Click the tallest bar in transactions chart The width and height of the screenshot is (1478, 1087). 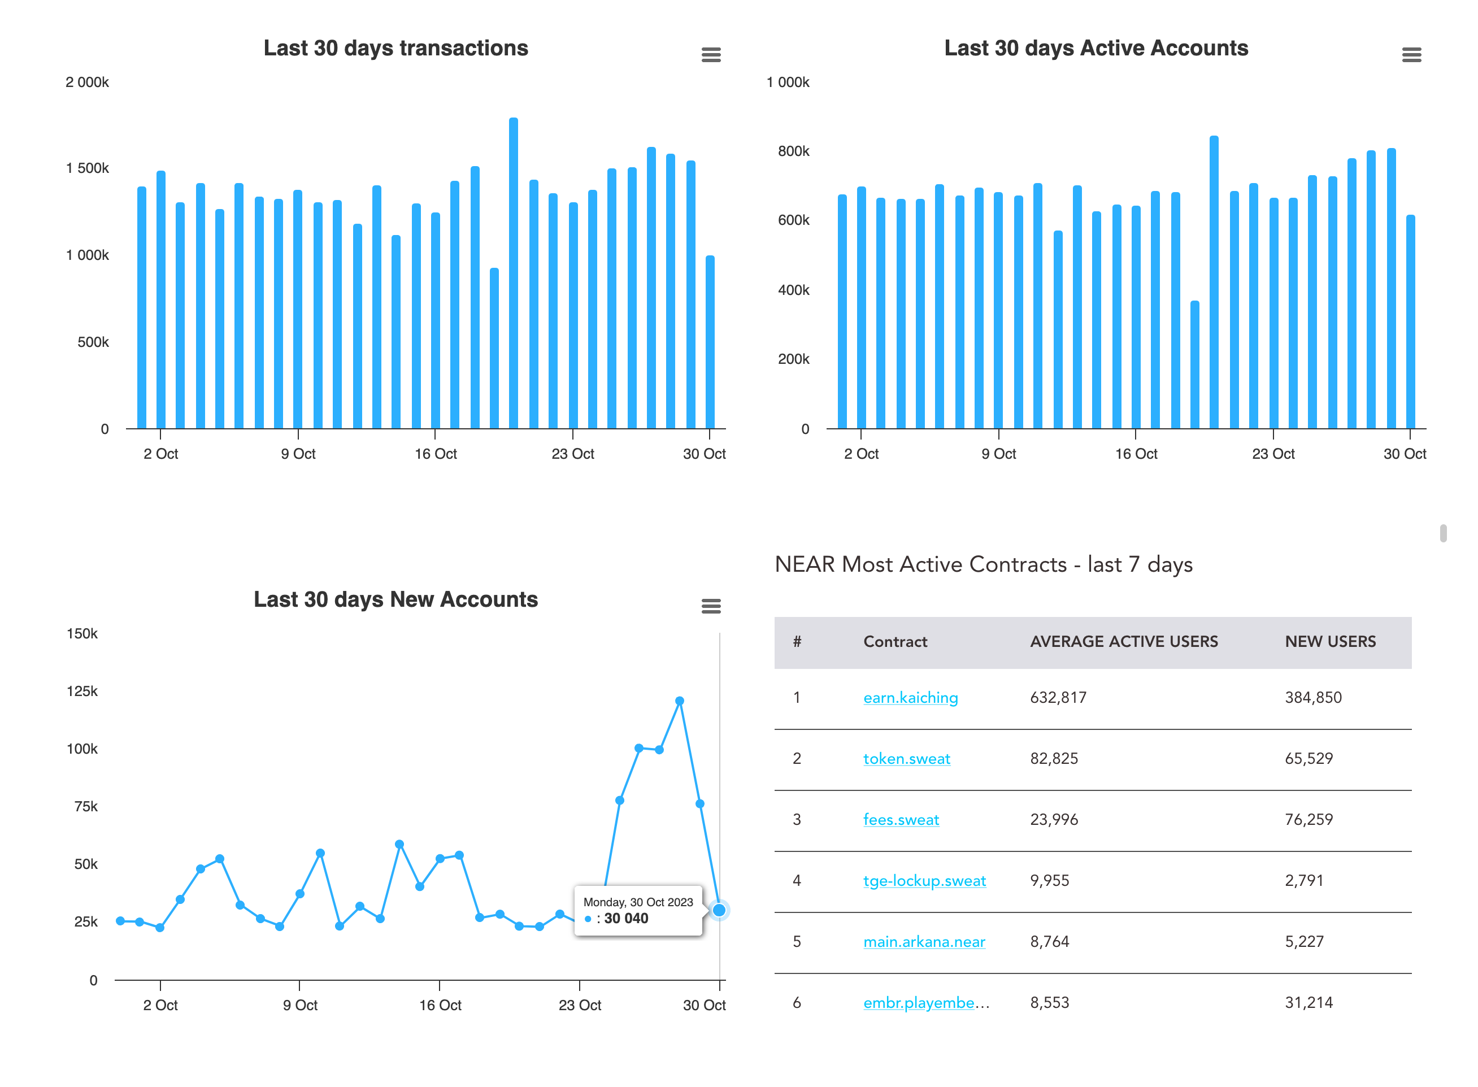point(513,276)
